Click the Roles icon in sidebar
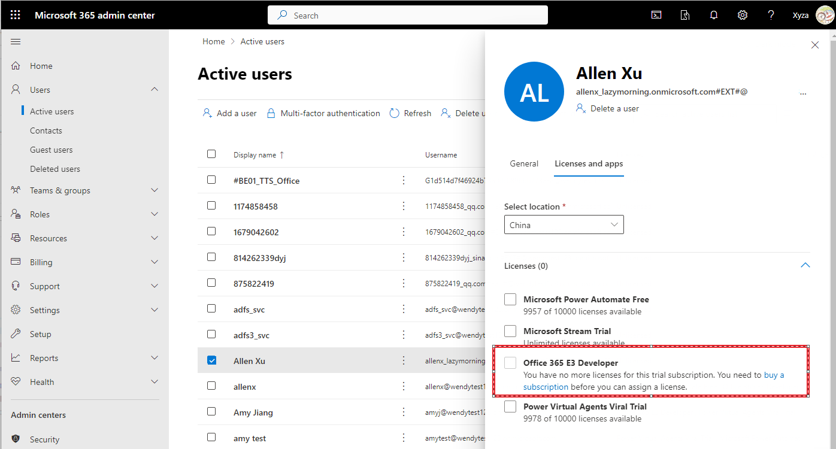Image resolution: width=836 pixels, height=449 pixels. (x=16, y=214)
